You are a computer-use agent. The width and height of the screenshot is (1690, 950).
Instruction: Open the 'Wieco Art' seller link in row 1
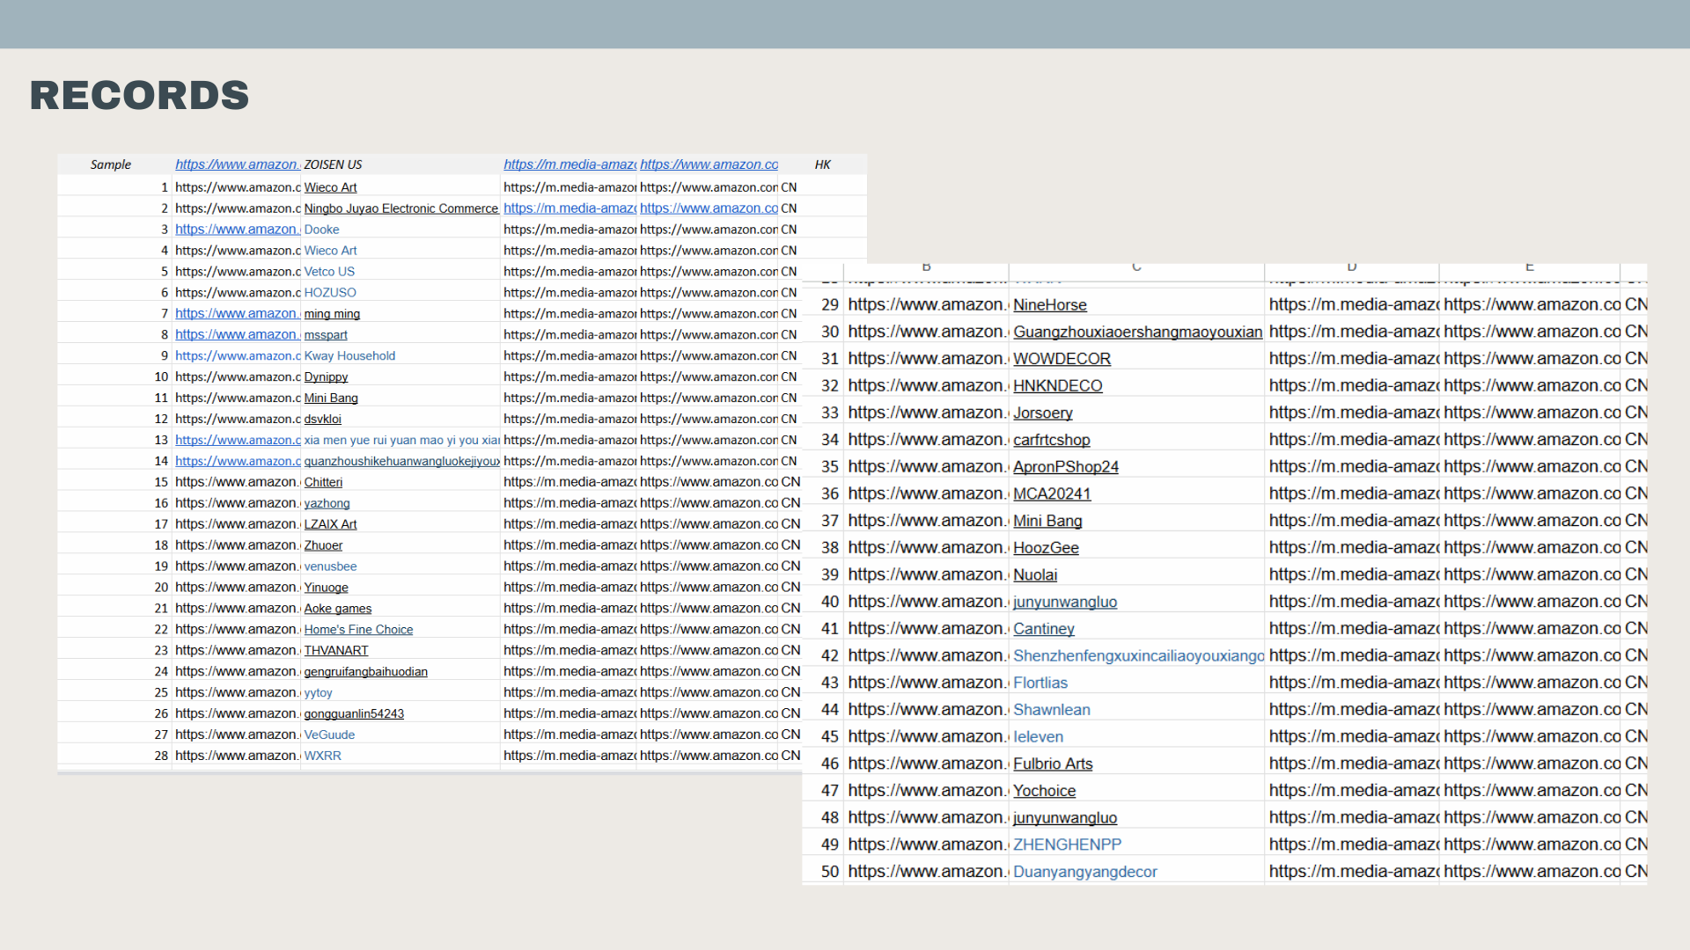point(330,187)
